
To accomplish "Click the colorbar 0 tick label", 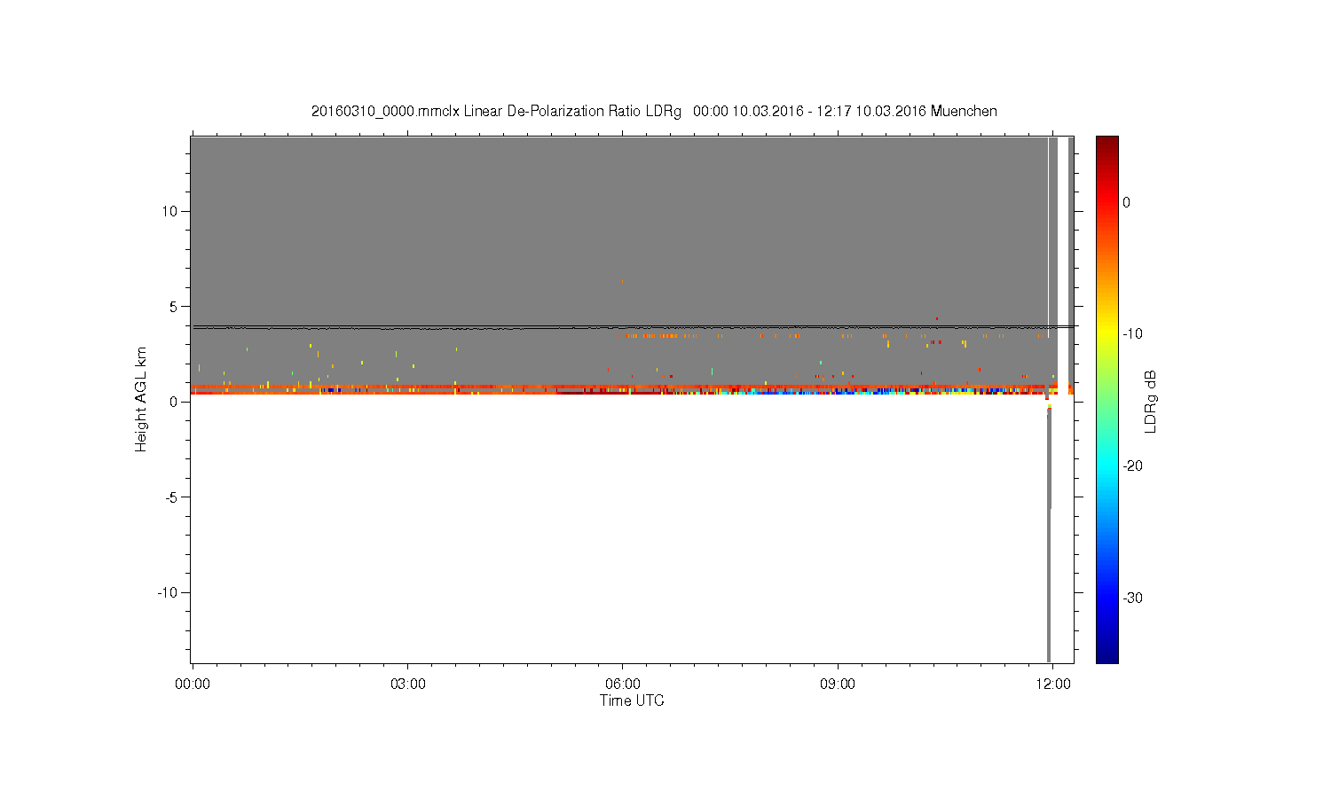I will pos(1127,202).
